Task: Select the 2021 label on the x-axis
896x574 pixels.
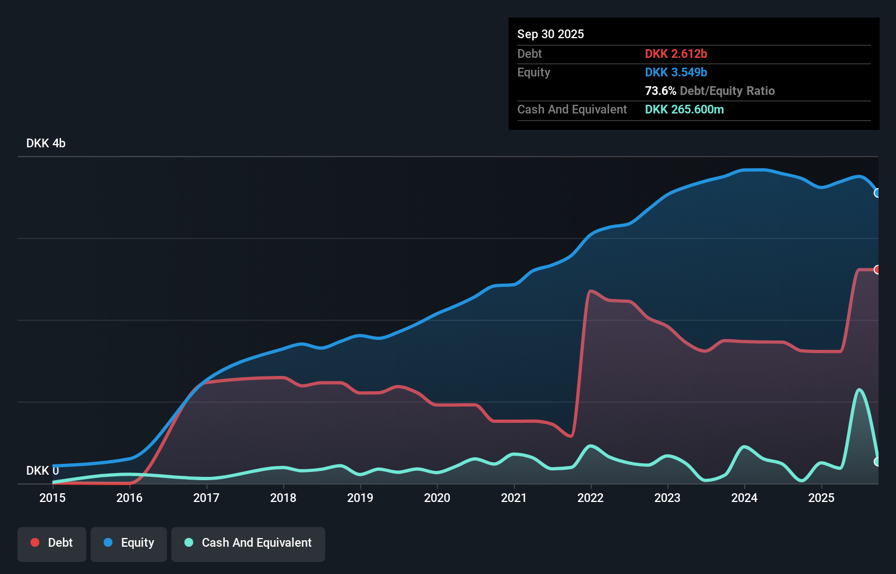Action: pyautogui.click(x=513, y=498)
